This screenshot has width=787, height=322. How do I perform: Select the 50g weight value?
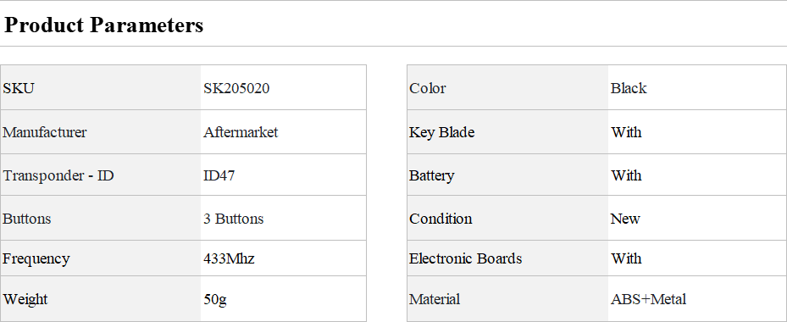point(215,299)
